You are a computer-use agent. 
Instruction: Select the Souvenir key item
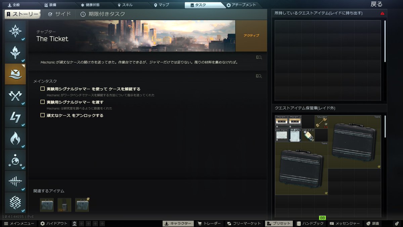click(321, 122)
